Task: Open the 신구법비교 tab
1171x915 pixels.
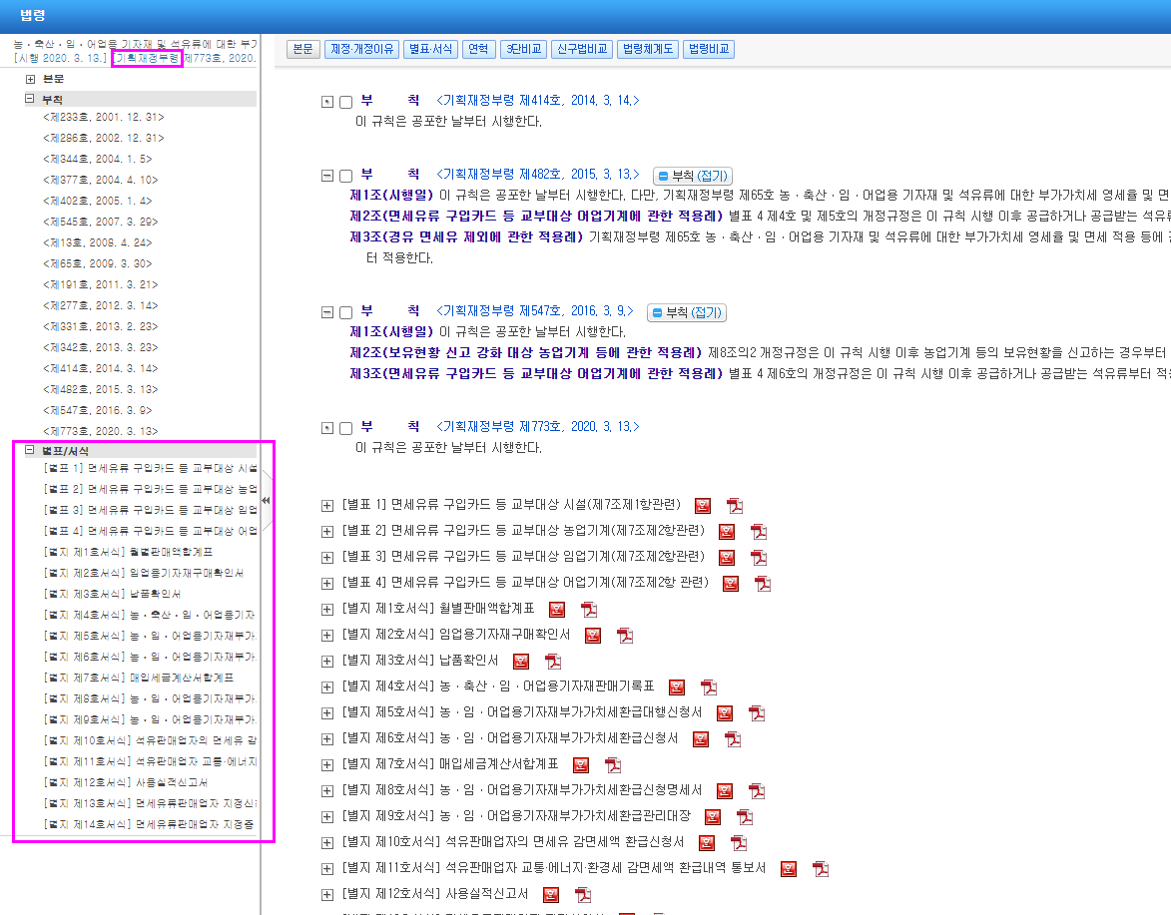Action: tap(583, 49)
